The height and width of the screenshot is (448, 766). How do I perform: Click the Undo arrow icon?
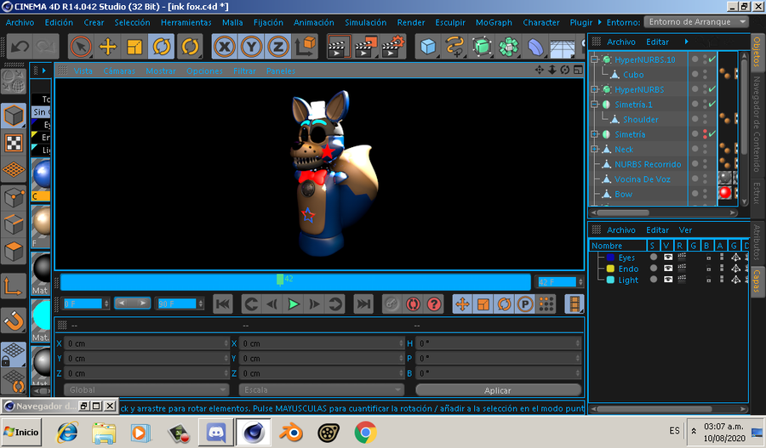[20, 47]
